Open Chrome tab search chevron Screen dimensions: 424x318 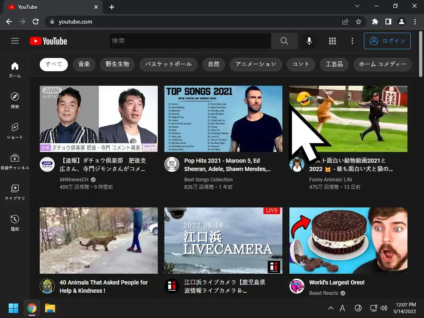[357, 6]
